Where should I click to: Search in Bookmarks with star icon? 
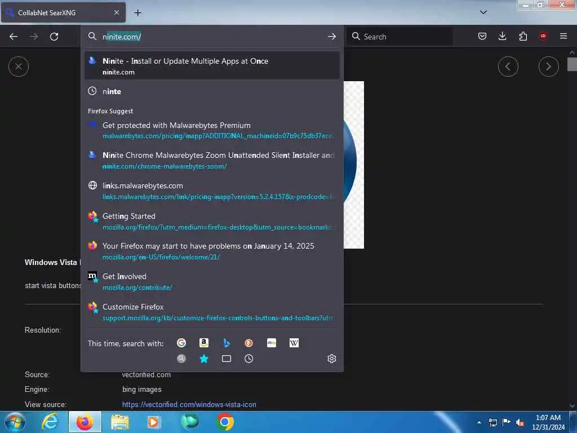coord(204,359)
